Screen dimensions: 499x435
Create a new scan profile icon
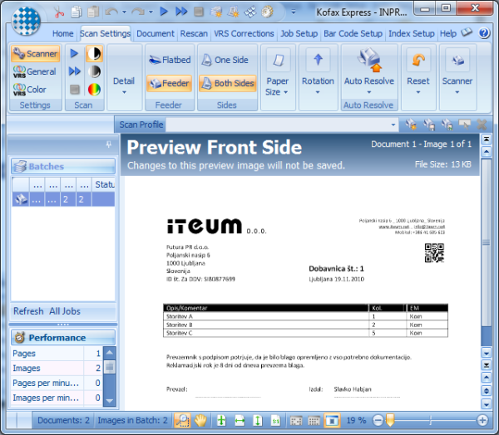[x=411, y=125]
